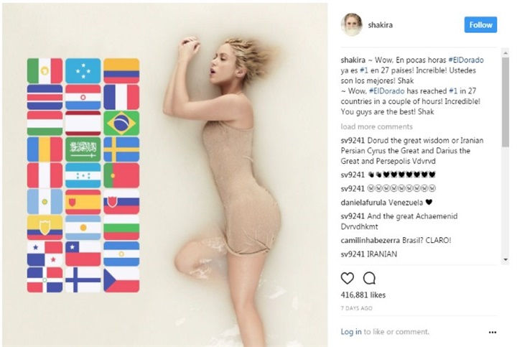Click the main post photo

165,175
